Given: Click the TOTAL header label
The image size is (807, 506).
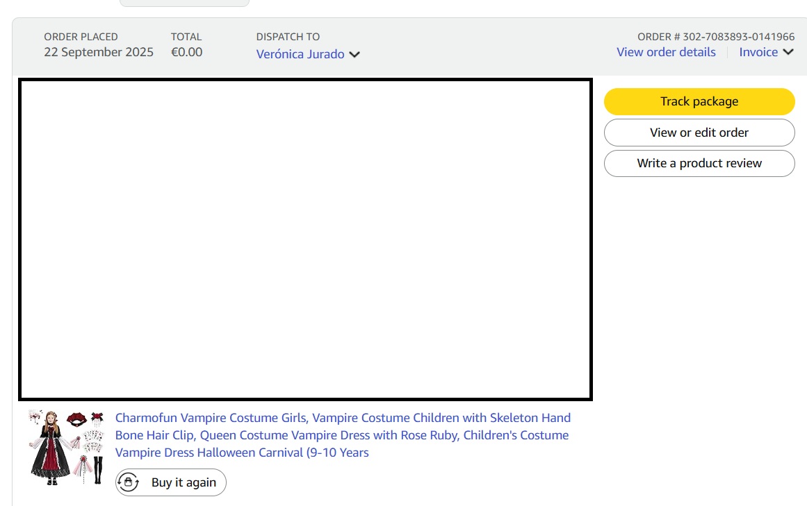Looking at the screenshot, I should (x=186, y=37).
